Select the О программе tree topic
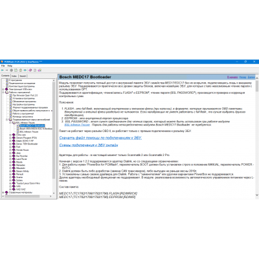 click(16, 80)
